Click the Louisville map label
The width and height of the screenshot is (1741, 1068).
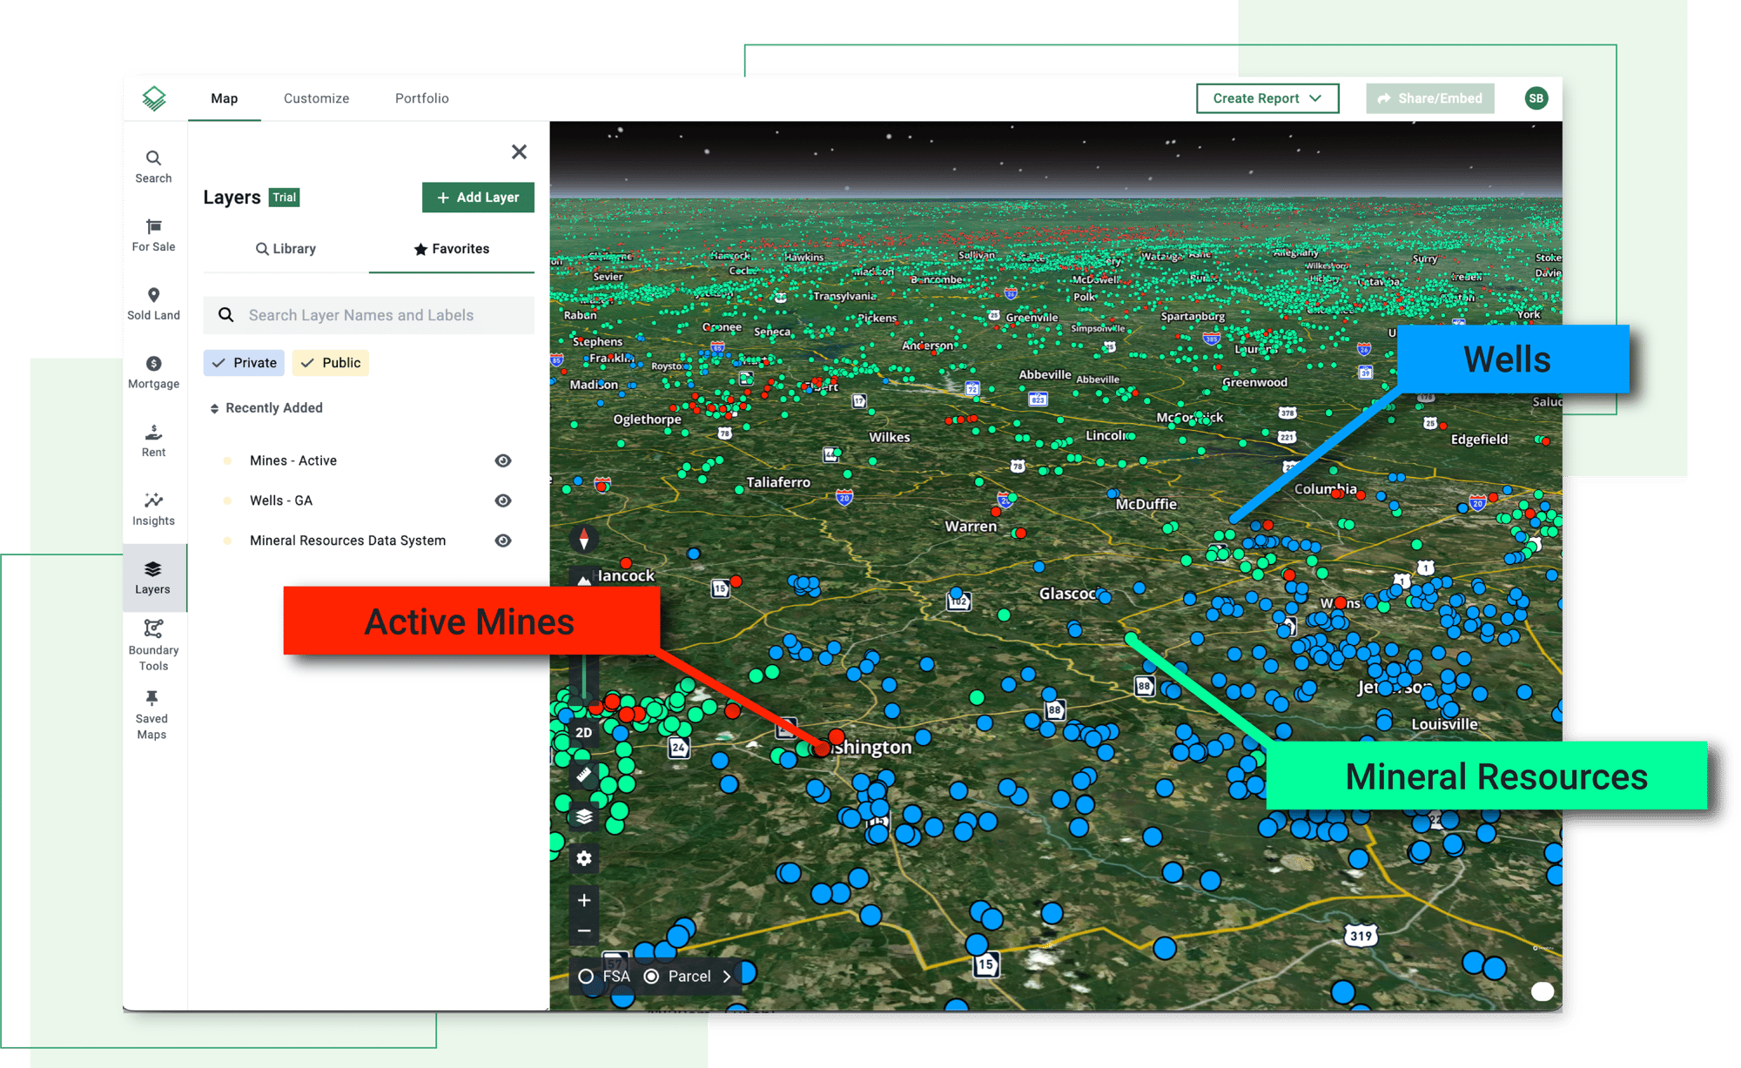tap(1444, 724)
